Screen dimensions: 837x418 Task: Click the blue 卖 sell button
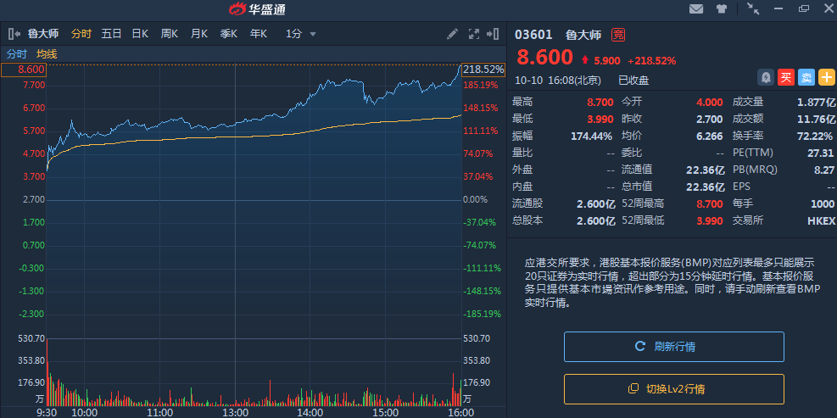click(806, 77)
